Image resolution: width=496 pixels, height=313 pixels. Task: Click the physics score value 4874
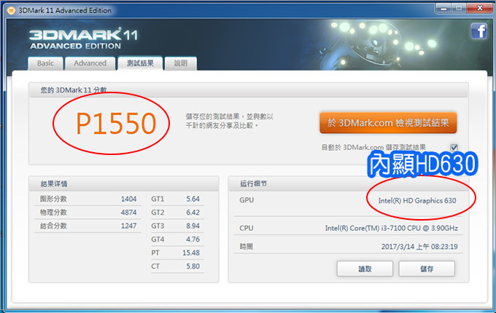129,213
